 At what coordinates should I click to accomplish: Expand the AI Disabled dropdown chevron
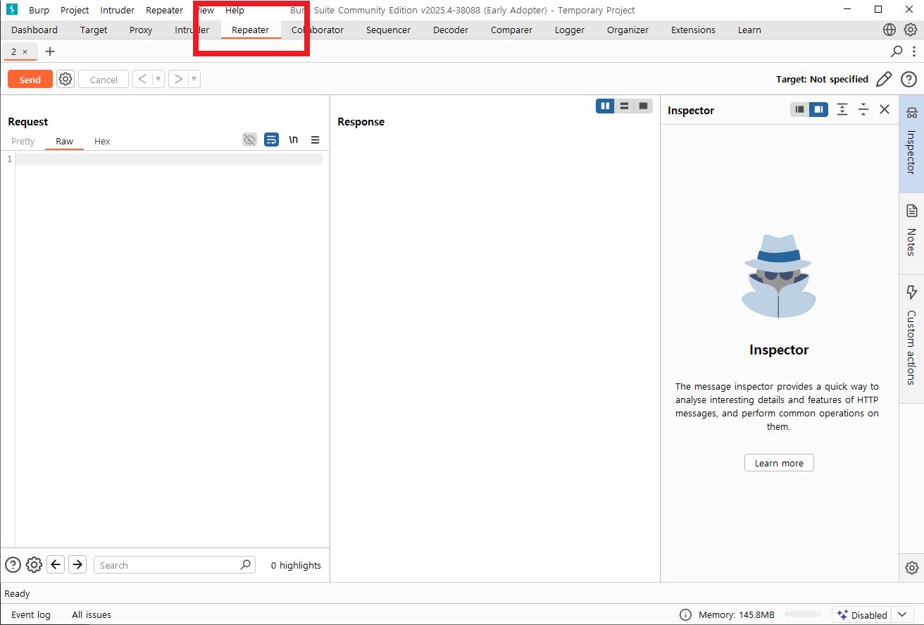pos(901,614)
